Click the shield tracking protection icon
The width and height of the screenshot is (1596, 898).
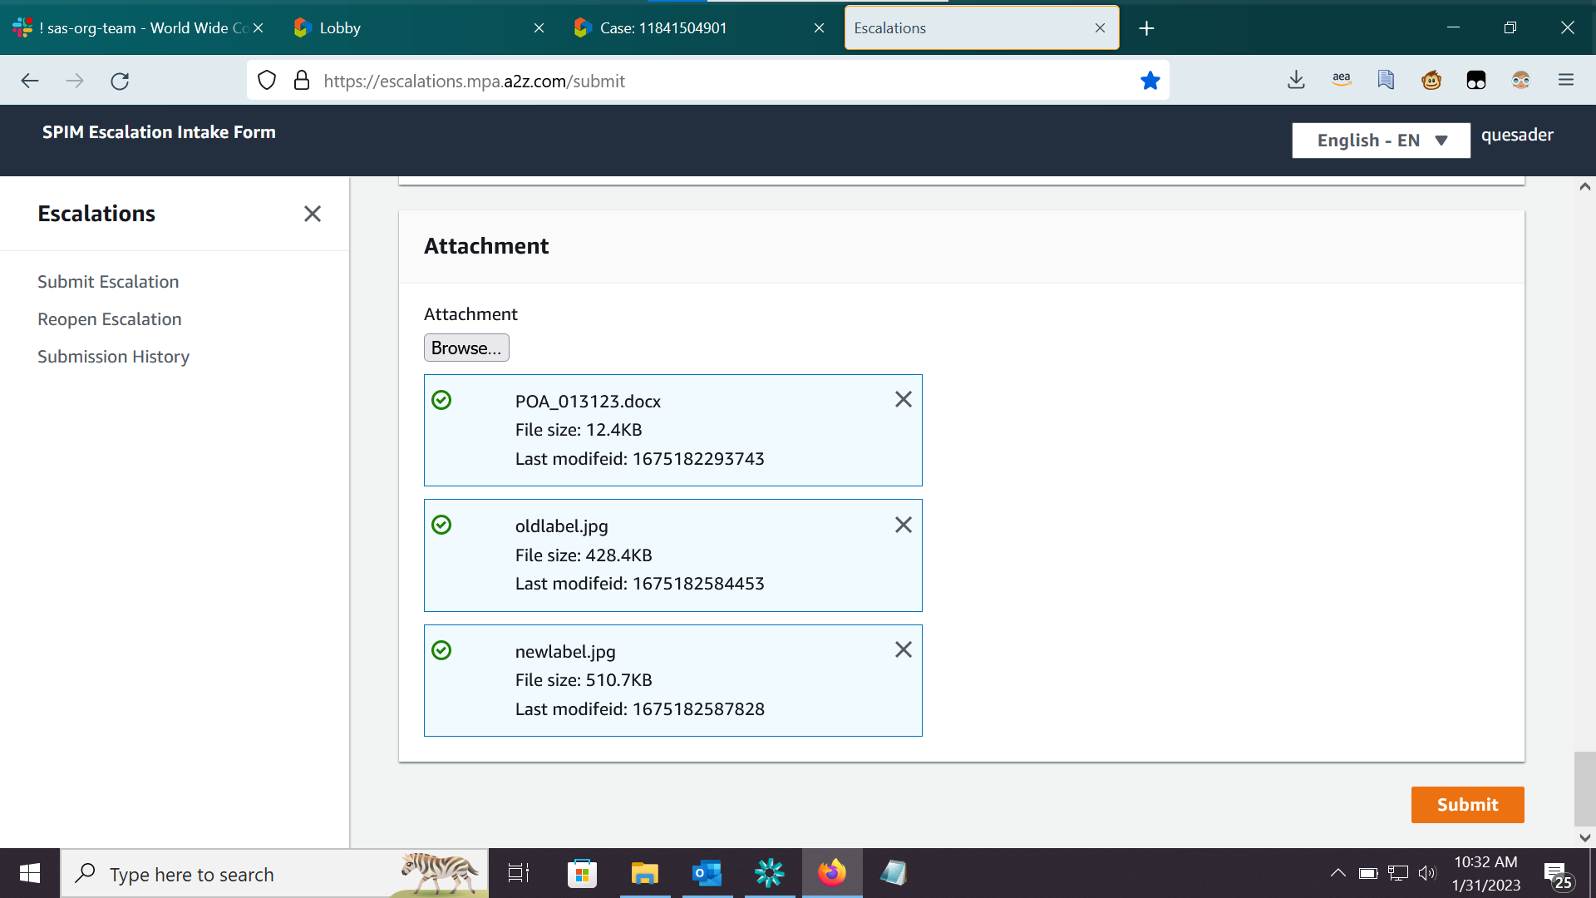pos(267,81)
